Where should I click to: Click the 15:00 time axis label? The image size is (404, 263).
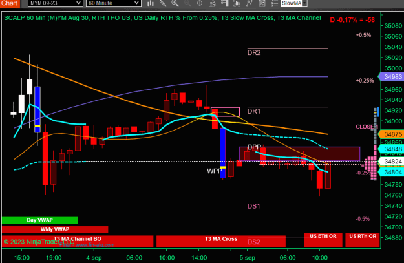21,258
